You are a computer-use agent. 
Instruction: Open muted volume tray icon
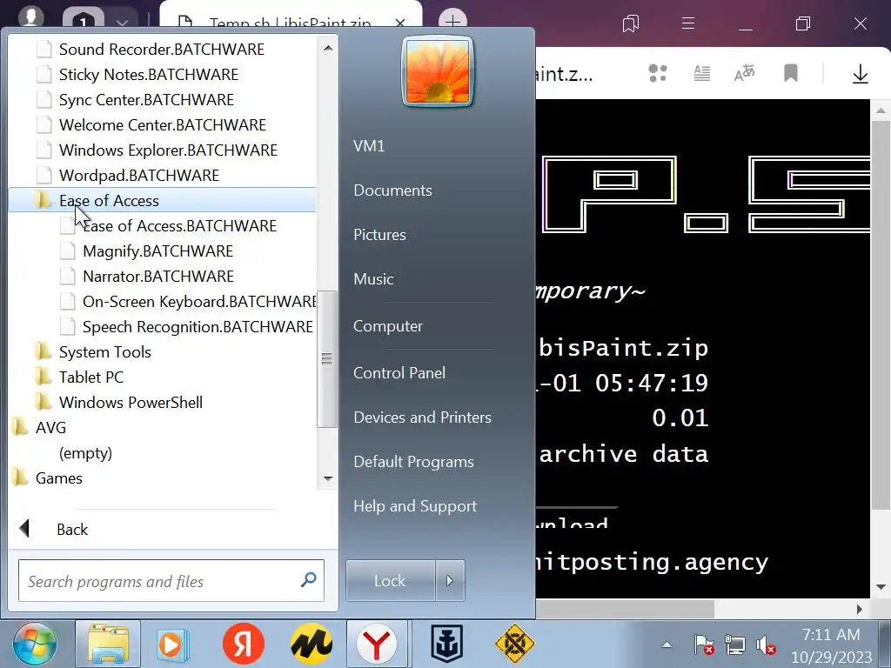pos(766,645)
